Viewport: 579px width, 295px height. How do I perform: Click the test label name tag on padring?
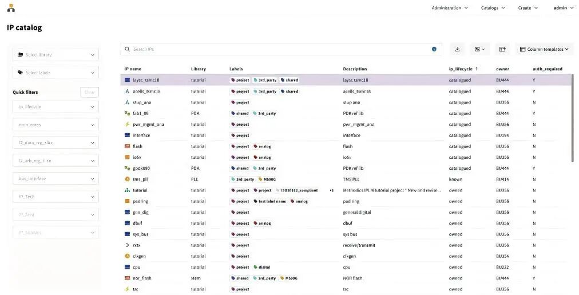click(x=269, y=202)
